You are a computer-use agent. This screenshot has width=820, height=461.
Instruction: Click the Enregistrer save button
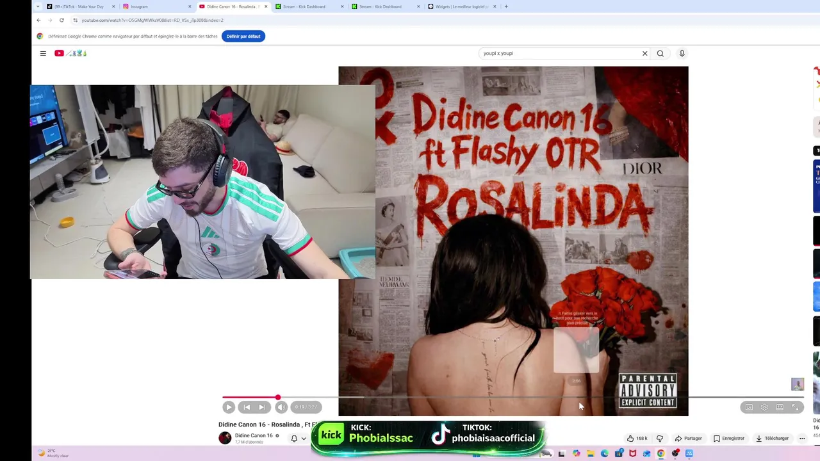(728, 439)
